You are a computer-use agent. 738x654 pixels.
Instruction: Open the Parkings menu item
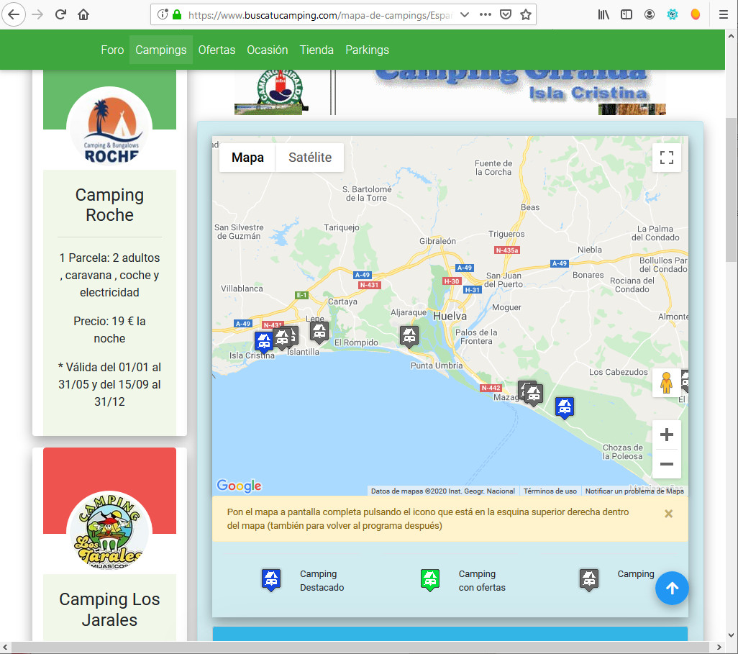[x=367, y=50]
